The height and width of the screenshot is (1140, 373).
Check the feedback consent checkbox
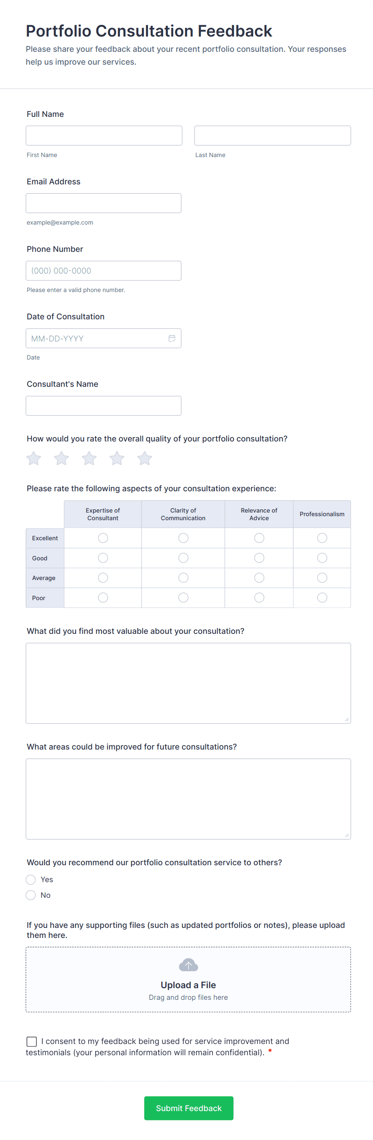tap(32, 1041)
